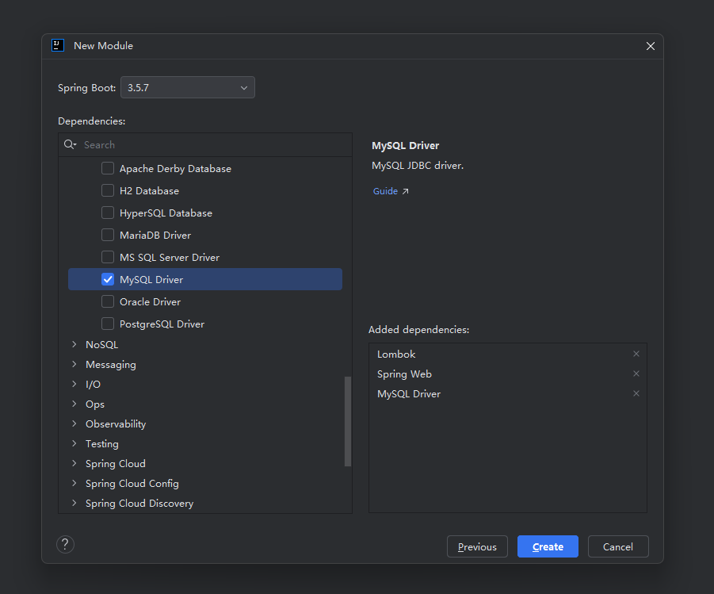Click the MySQL JDBC driver description text

(418, 166)
